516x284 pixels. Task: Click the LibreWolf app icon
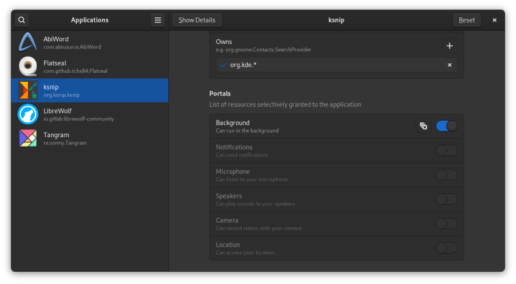pos(28,114)
